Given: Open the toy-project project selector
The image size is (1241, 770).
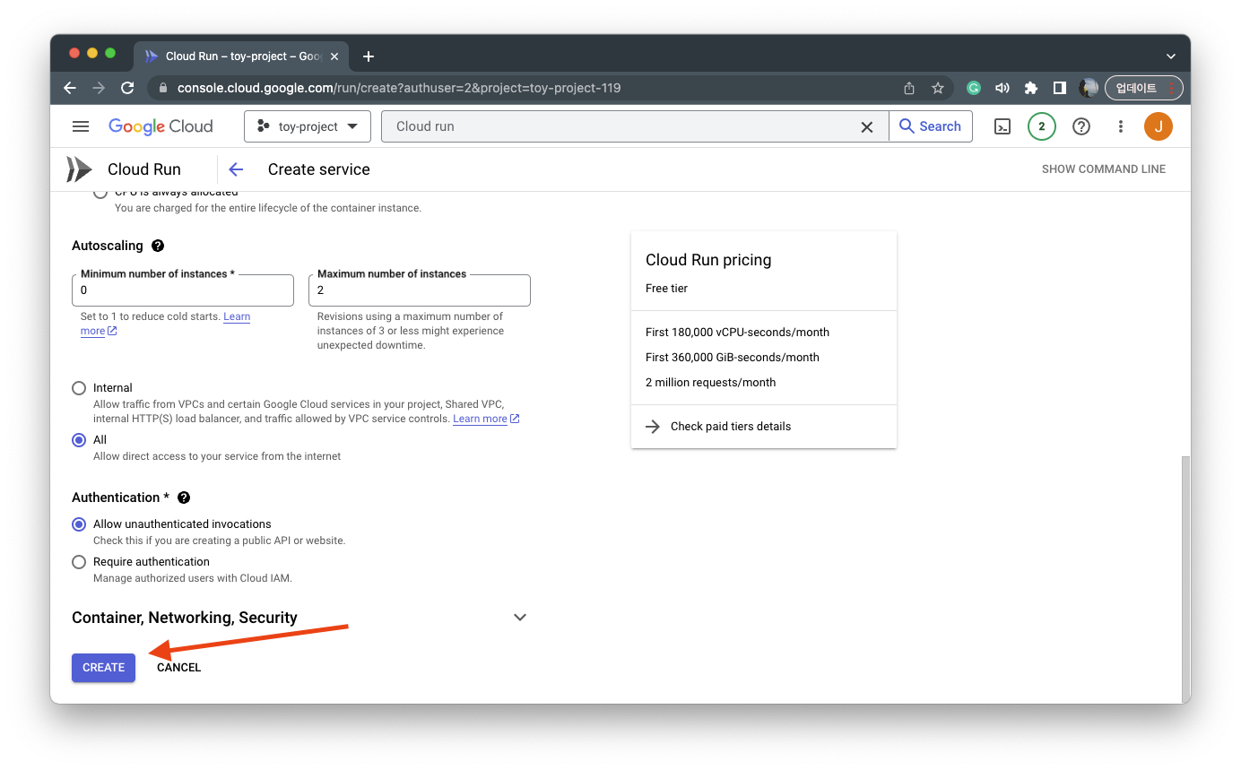Looking at the screenshot, I should 307,126.
